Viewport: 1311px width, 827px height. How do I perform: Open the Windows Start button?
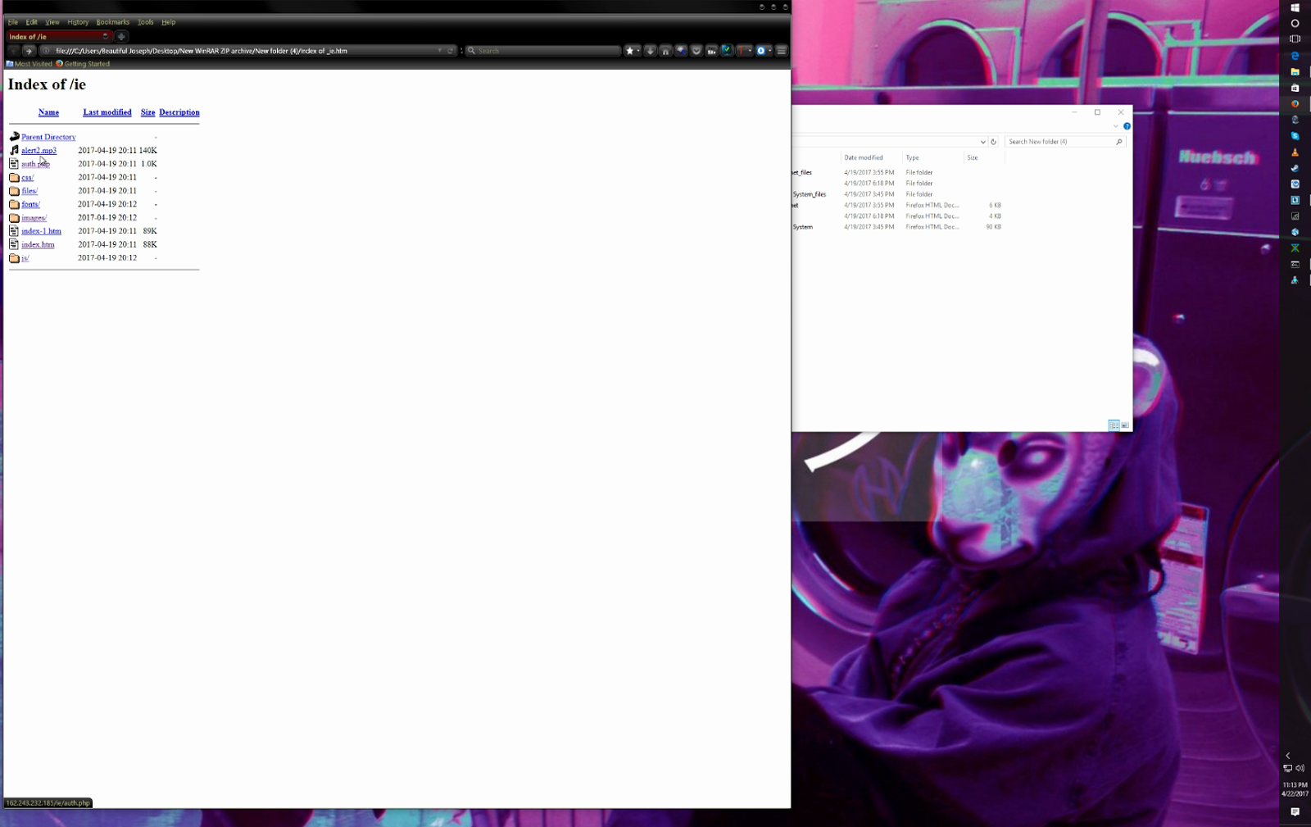point(1295,7)
